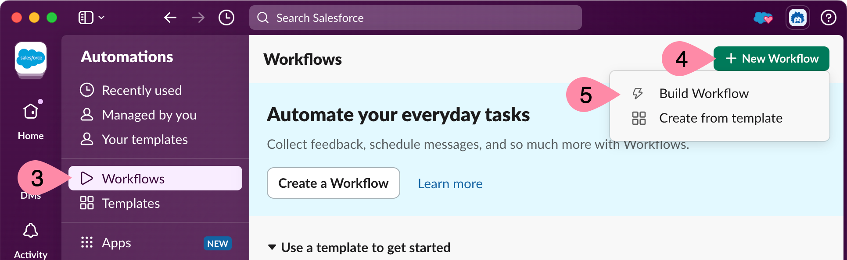Choose Build Workflow from the menu

click(703, 94)
